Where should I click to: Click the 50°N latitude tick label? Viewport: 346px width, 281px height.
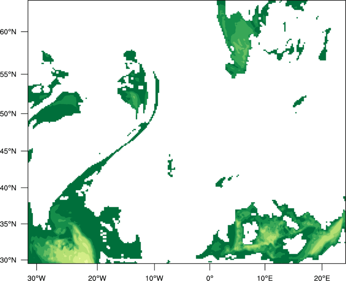point(8,114)
